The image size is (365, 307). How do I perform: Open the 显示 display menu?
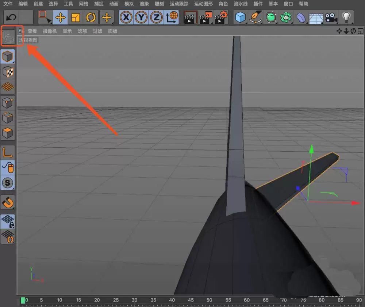click(x=67, y=31)
